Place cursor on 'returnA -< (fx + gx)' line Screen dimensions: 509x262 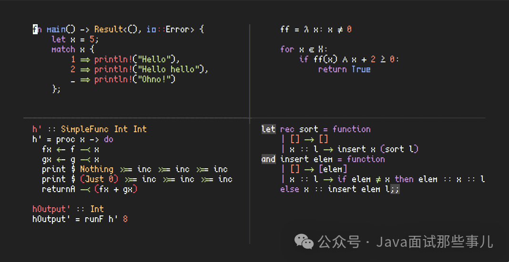pyautogui.click(x=90, y=189)
